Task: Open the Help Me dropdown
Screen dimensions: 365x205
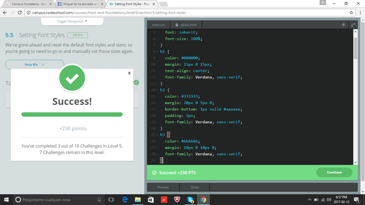Action: [35, 64]
